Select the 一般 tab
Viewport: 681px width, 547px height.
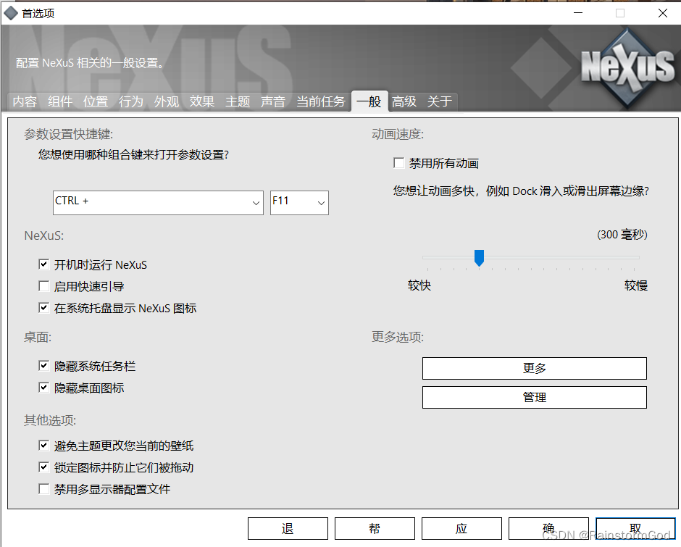point(369,101)
